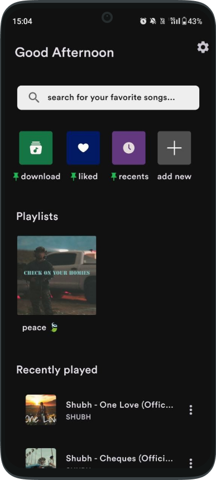Tap the 15:04 clock in status bar

[22, 21]
